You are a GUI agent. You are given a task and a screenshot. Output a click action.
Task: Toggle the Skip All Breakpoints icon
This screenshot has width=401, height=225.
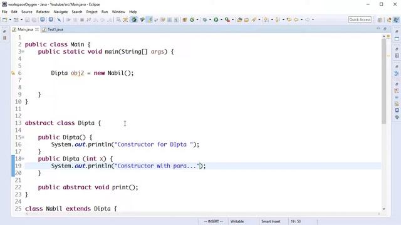(x=59, y=19)
